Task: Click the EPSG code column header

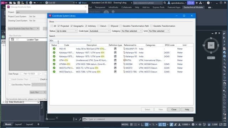Action: tap(170, 45)
